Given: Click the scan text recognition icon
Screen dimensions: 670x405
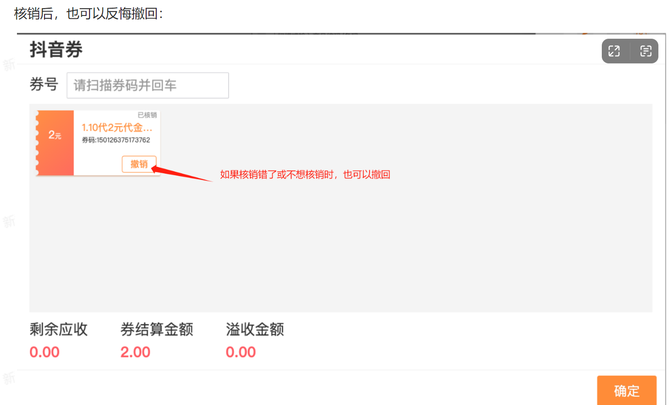Looking at the screenshot, I should [x=646, y=51].
